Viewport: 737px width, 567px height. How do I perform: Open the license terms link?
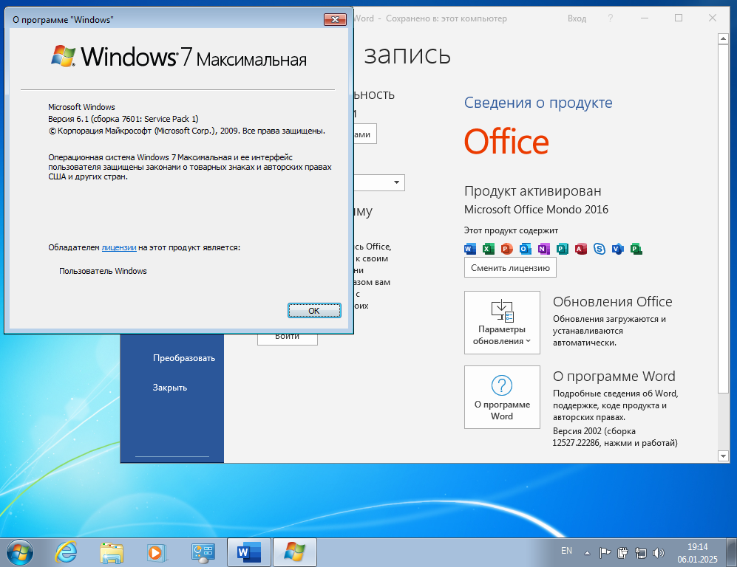(119, 247)
